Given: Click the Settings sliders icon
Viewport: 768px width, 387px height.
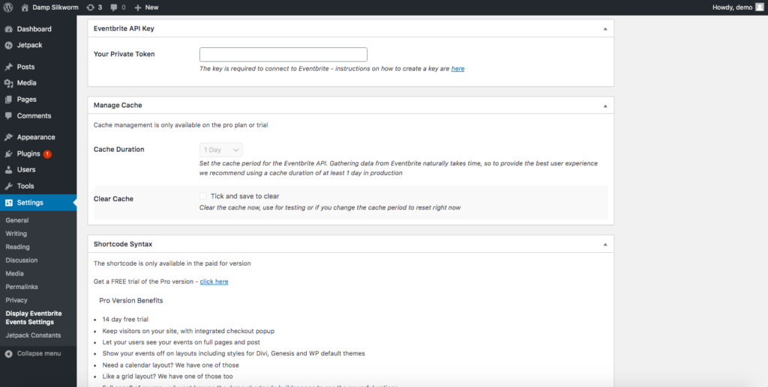Looking at the screenshot, I should point(8,203).
